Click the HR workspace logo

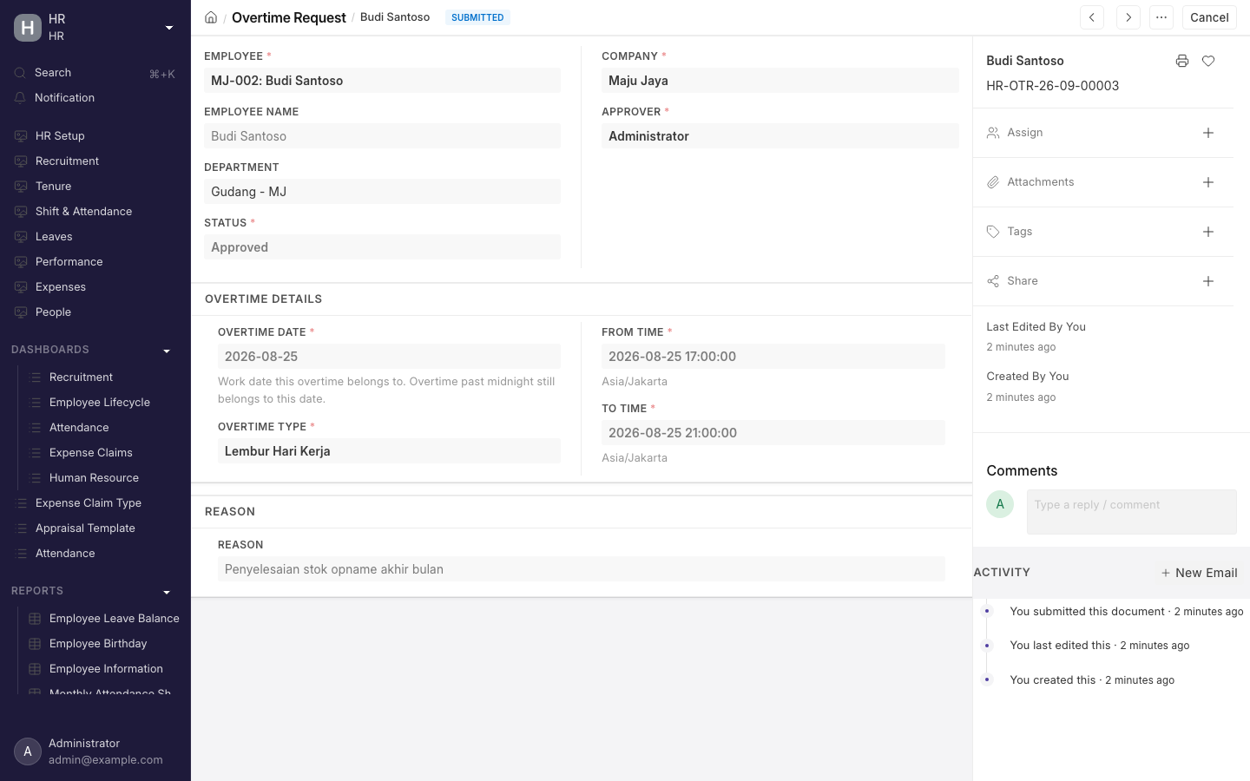28,28
